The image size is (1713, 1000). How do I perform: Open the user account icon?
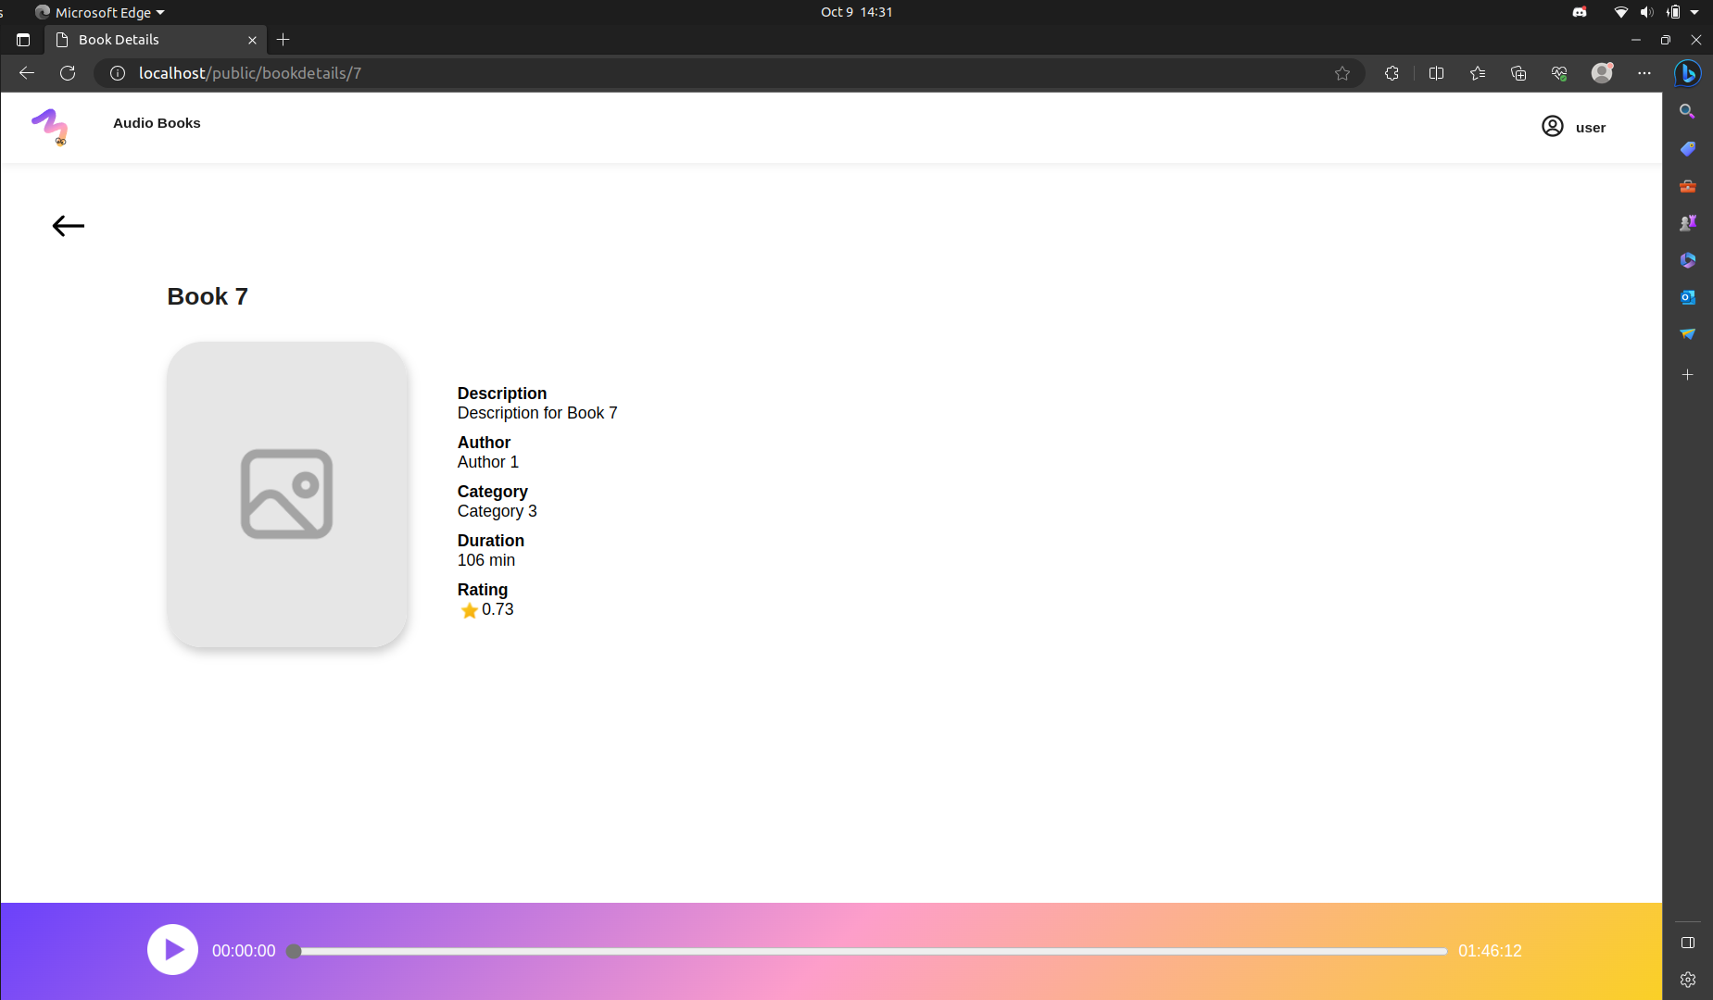click(x=1553, y=127)
